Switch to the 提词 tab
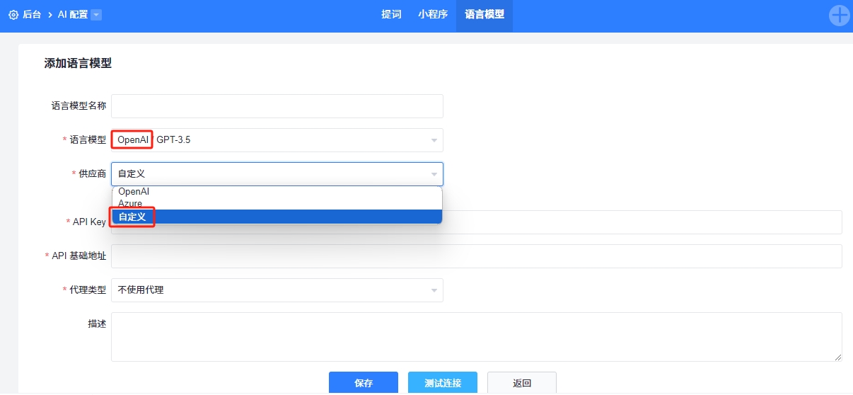Image resolution: width=853 pixels, height=395 pixels. (391, 14)
